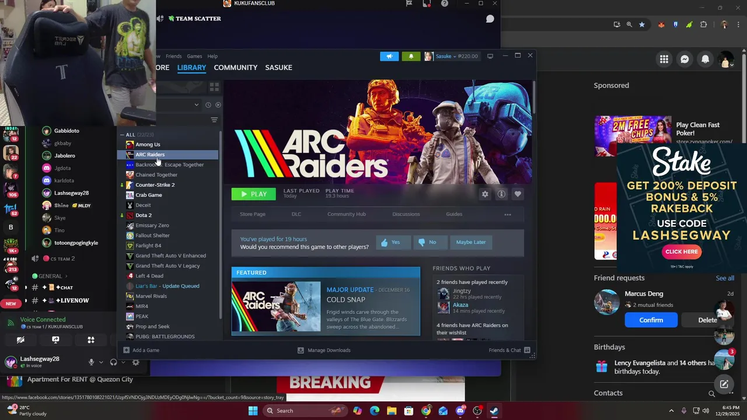The width and height of the screenshot is (747, 420).
Task: Select Among Us in the games list
Action: (x=148, y=145)
